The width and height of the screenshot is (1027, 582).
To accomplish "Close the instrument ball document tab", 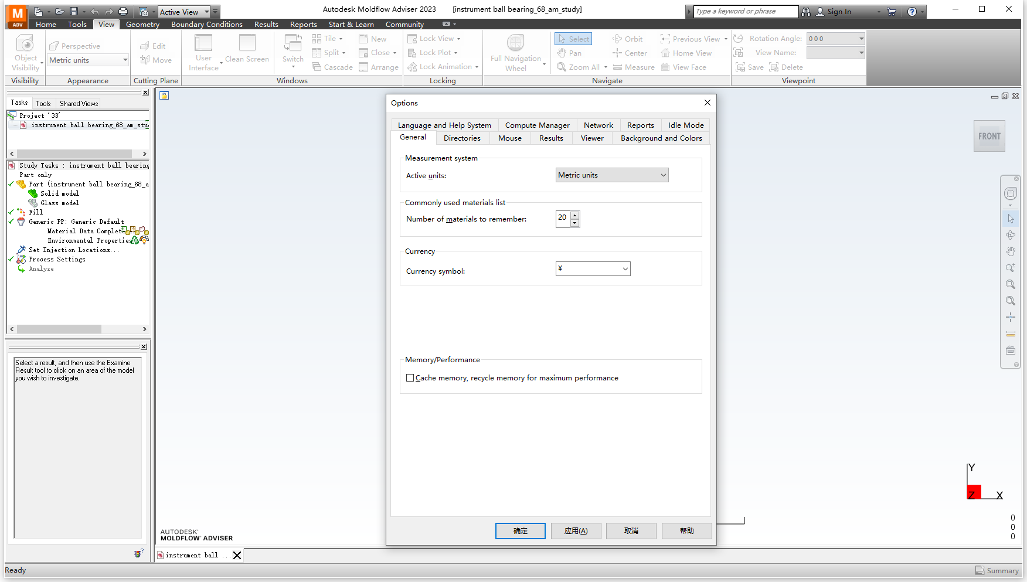I will (x=237, y=555).
